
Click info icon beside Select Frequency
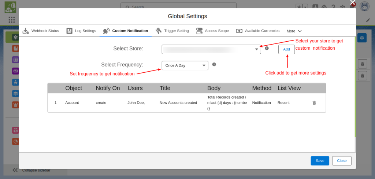tap(214, 65)
